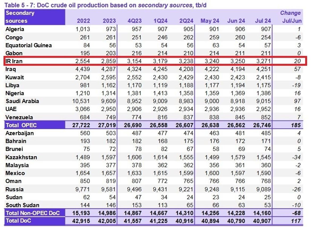319x227 pixels.
Task: Click the Russia row label
Action: 15,189
